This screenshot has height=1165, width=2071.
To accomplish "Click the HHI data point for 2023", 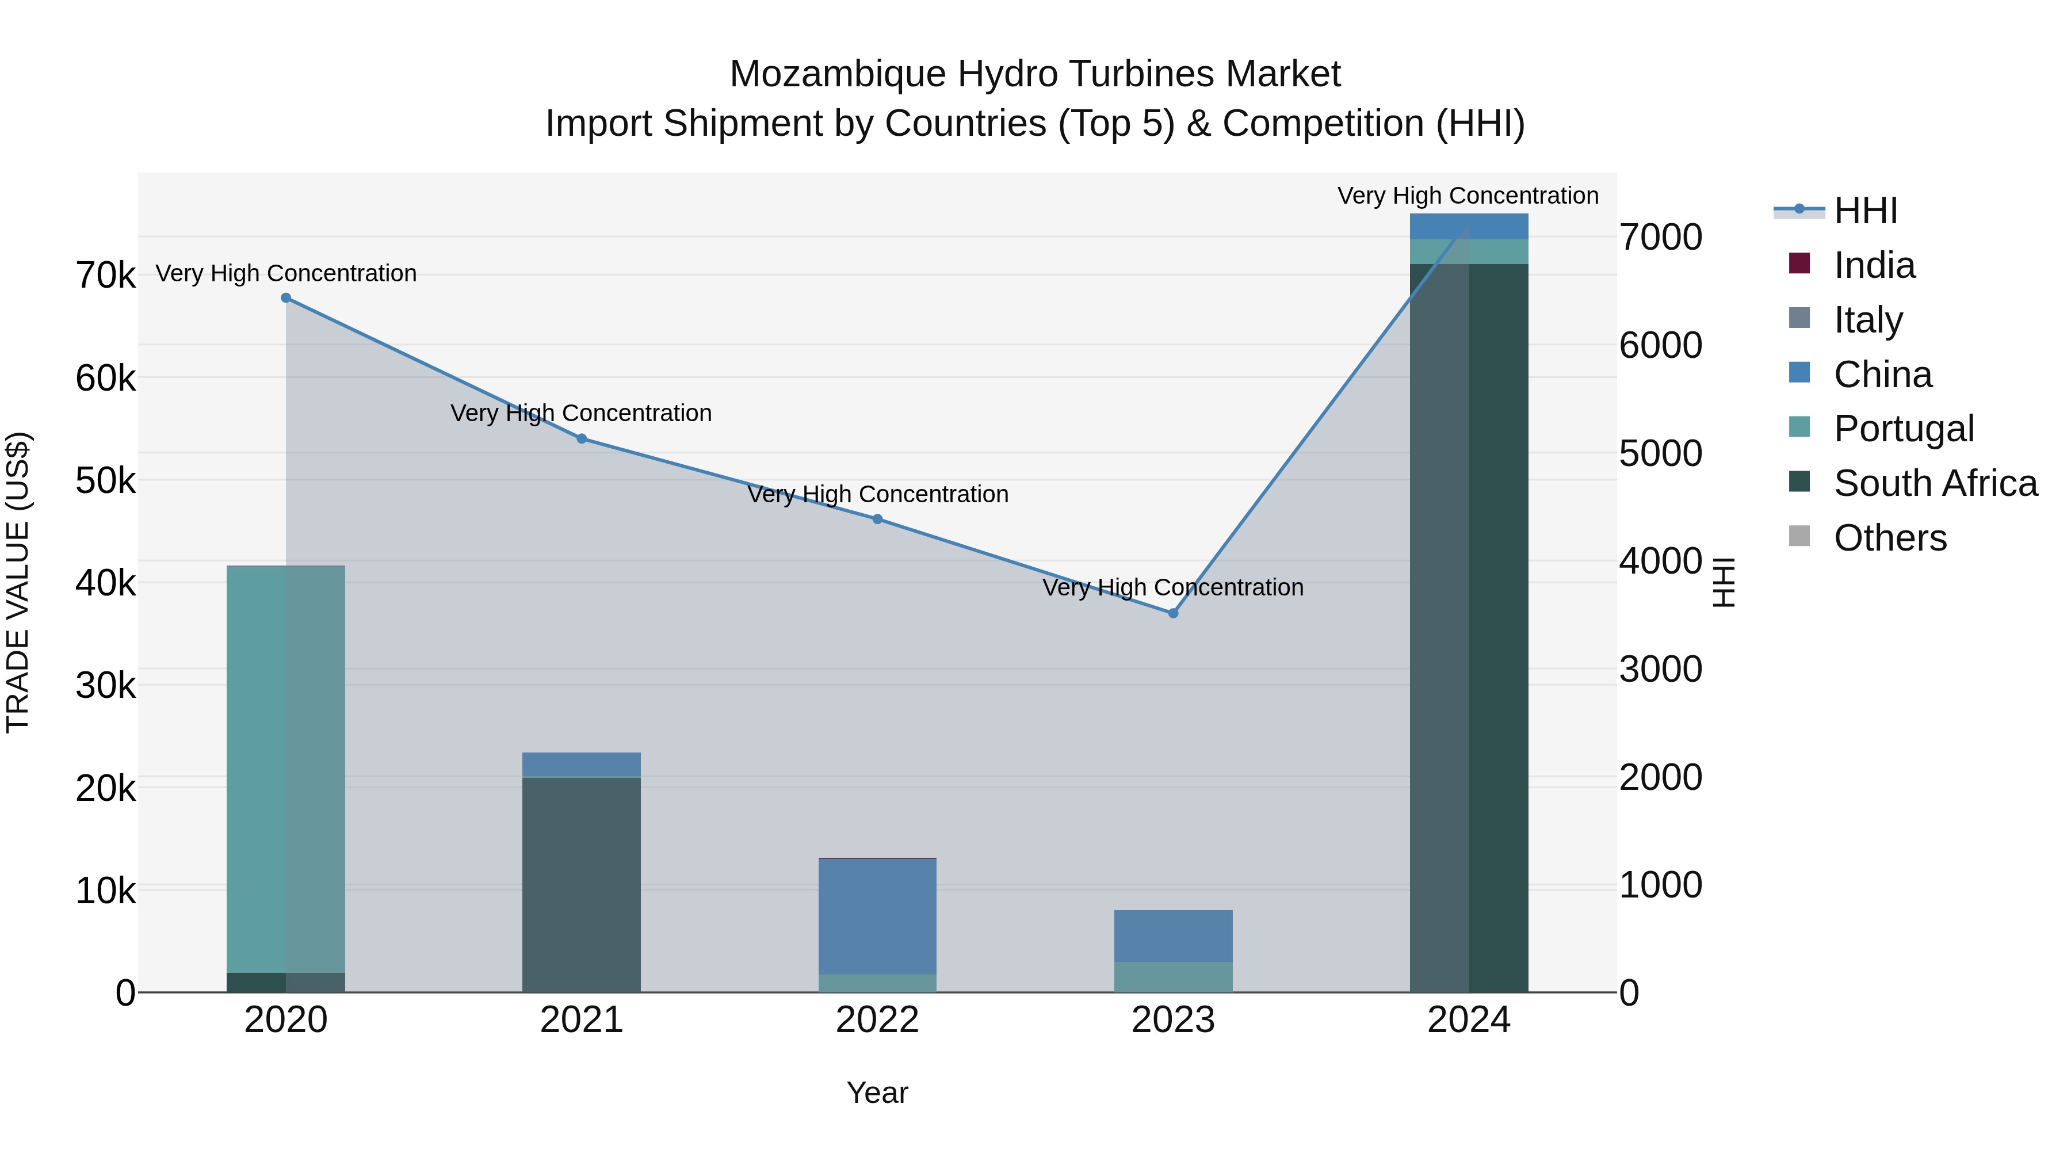I will (x=1174, y=613).
